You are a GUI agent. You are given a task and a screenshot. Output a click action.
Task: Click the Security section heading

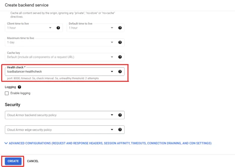tap(12, 105)
